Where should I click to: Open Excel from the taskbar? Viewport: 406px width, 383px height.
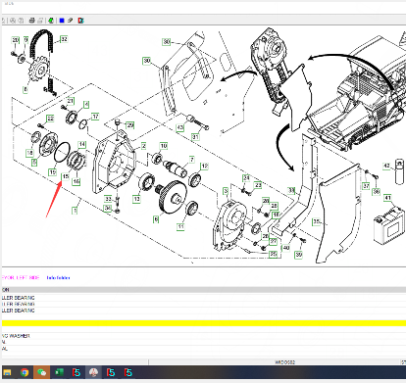point(59,372)
